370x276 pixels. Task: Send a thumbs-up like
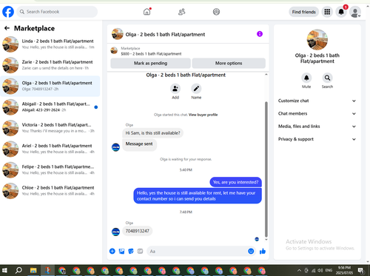coord(263,251)
